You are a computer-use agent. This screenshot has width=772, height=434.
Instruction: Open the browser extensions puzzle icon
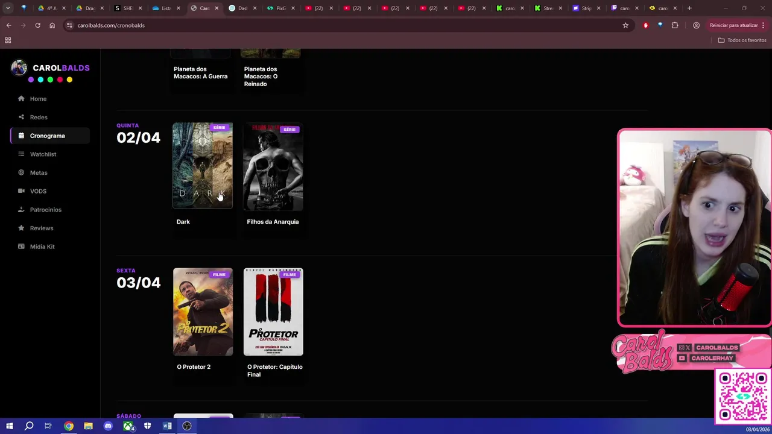675,25
